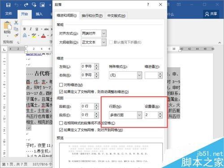The height and width of the screenshot is (168, 224).
Task: Click the tab selector L on ruler
Action: tap(4, 49)
